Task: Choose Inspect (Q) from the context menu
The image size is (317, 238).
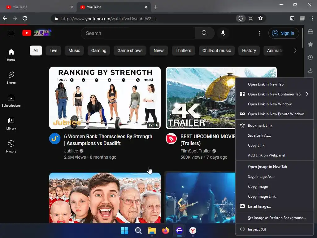Action: click(274, 229)
